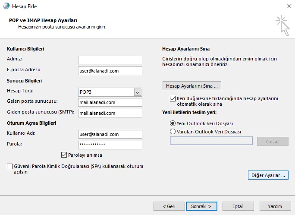
Task: Select Varolan Outlook Veri Dosyası radio button
Action: click(x=173, y=131)
